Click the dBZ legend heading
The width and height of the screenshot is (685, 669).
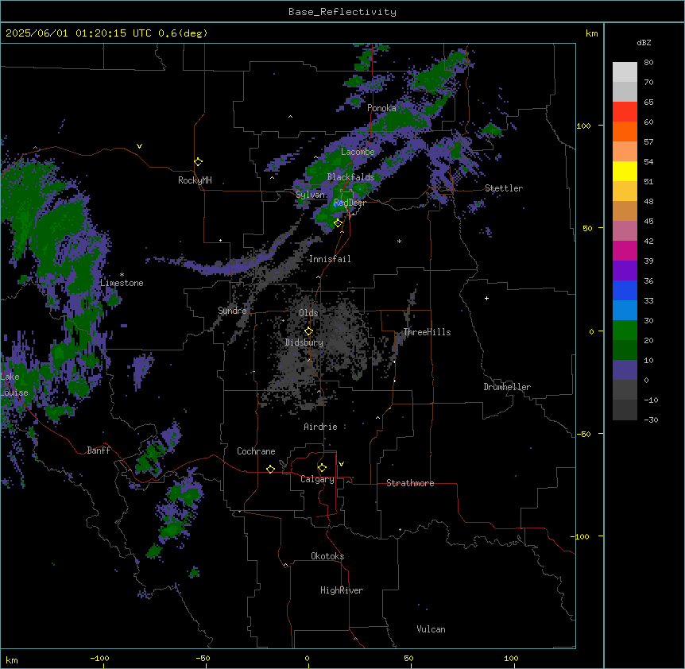644,43
